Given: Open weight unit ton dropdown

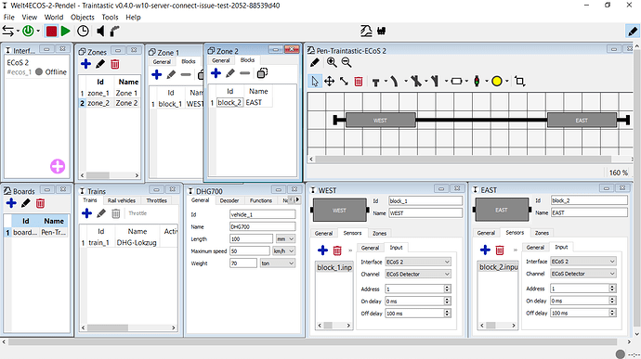Looking at the screenshot, I should click(x=278, y=263).
